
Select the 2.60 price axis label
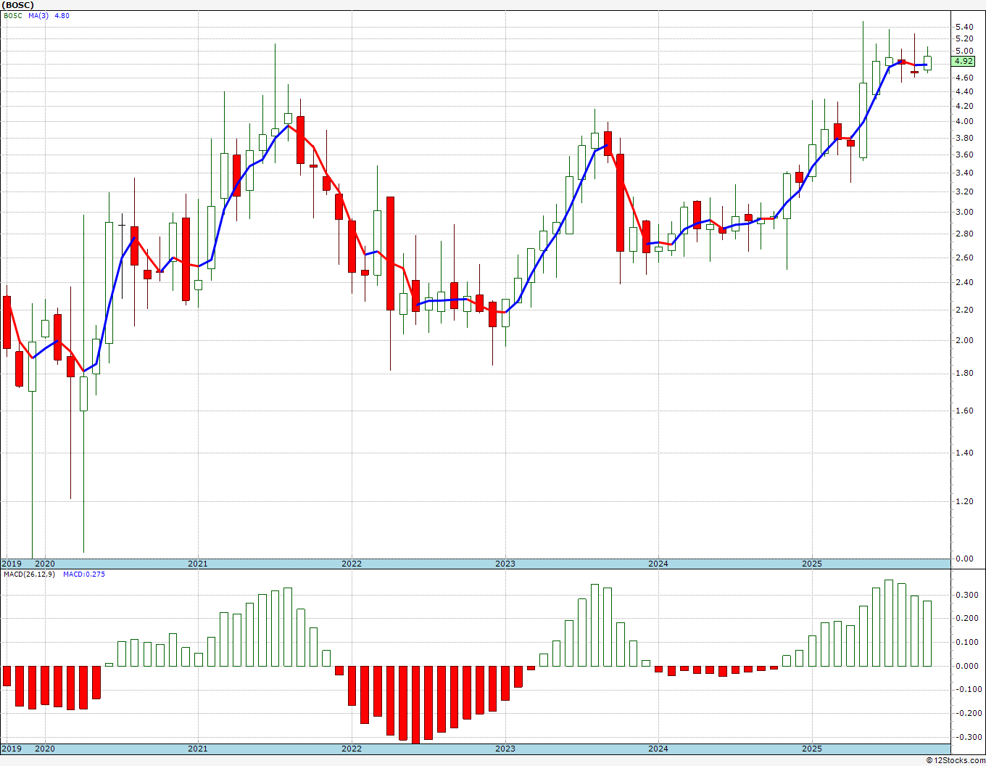964,258
